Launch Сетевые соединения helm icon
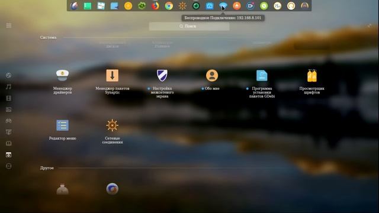The height and width of the screenshot is (213, 379). [x=112, y=125]
